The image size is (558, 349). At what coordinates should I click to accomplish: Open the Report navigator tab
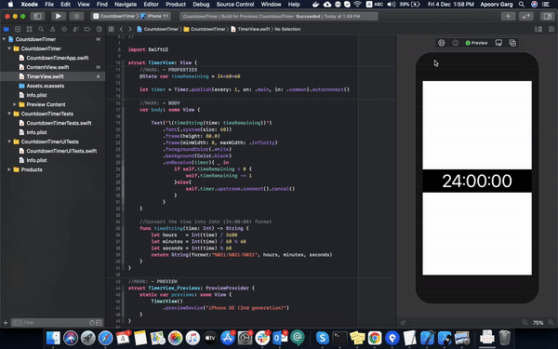click(99, 29)
